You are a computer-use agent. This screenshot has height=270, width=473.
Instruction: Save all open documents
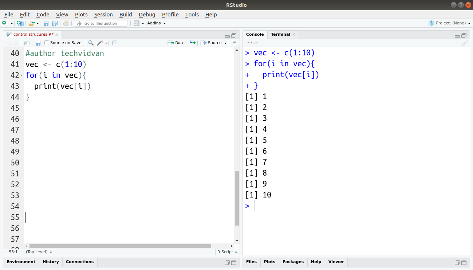pyautogui.click(x=55, y=23)
